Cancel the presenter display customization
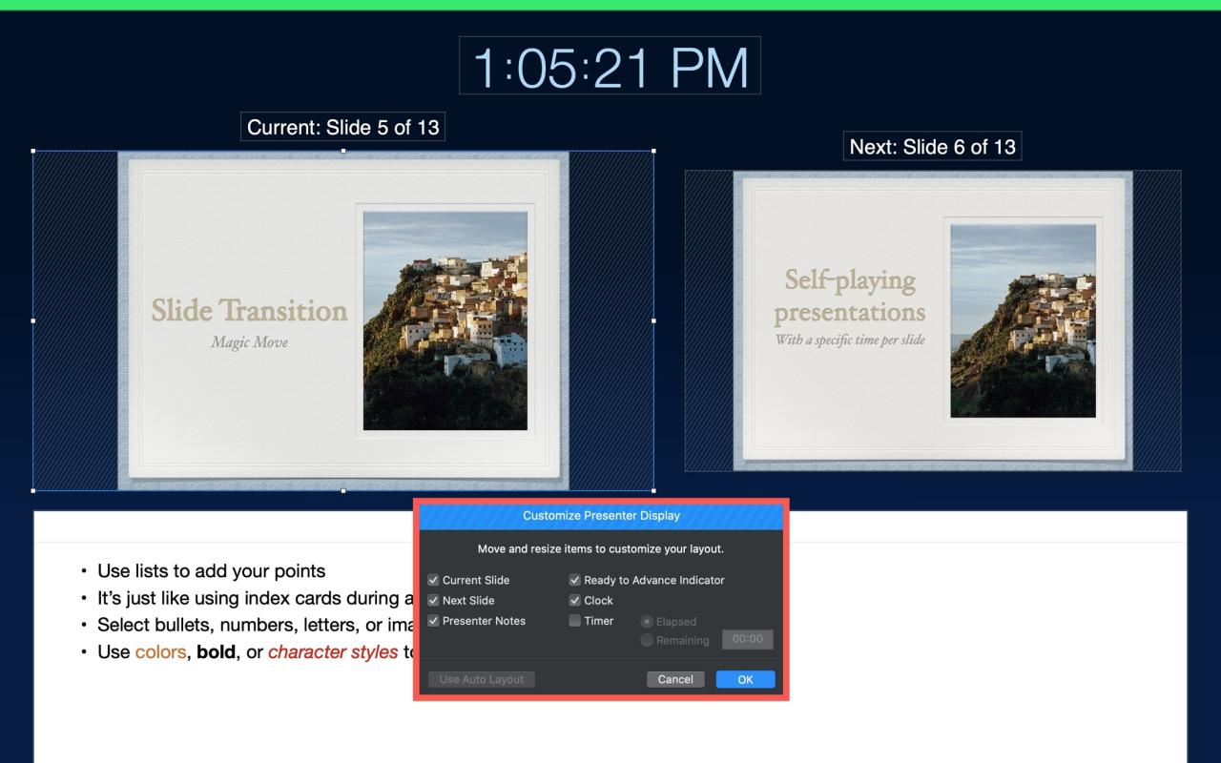This screenshot has height=763, width=1221. (x=675, y=679)
